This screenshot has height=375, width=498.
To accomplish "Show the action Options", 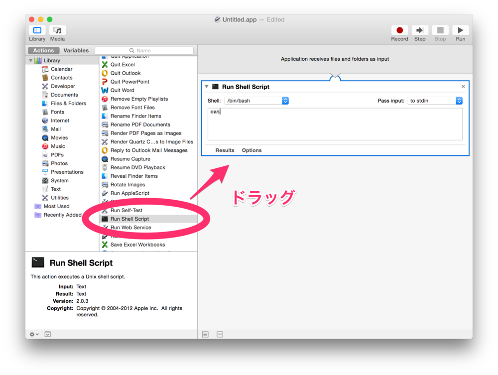I will click(252, 150).
